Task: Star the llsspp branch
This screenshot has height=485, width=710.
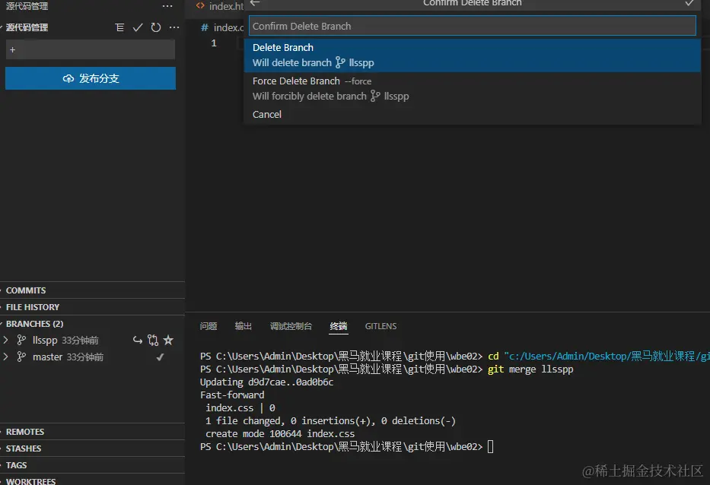Action: (168, 340)
